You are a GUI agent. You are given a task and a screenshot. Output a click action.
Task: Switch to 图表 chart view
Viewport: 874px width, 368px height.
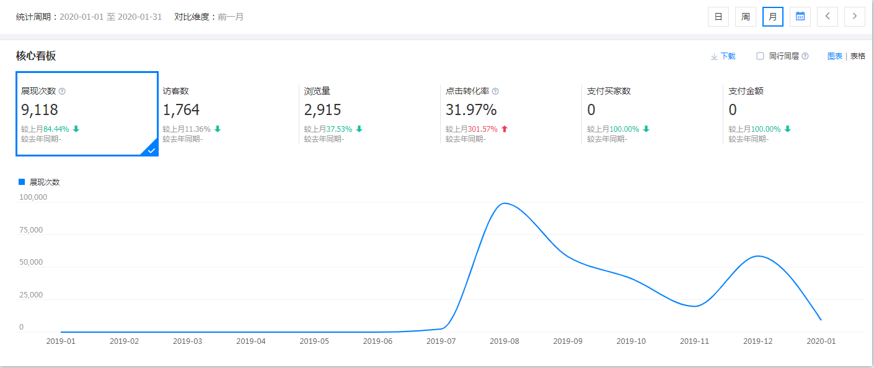click(834, 56)
